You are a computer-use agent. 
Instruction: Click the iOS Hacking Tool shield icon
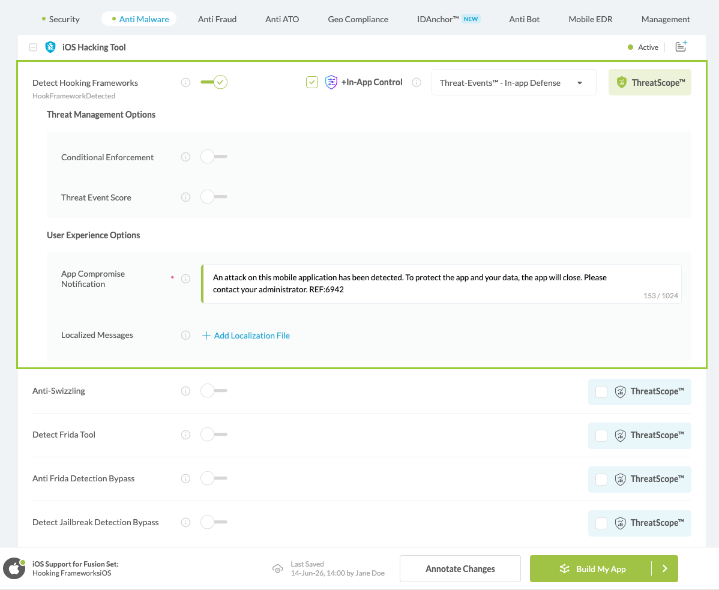[x=50, y=47]
